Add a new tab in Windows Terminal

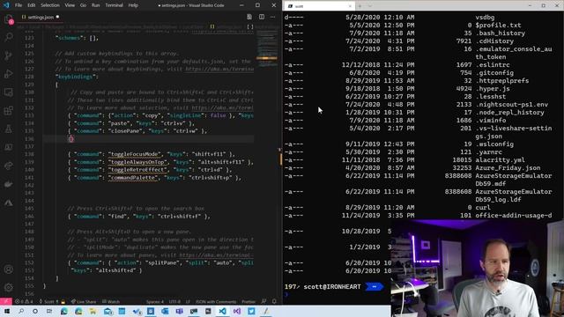tap(360, 6)
